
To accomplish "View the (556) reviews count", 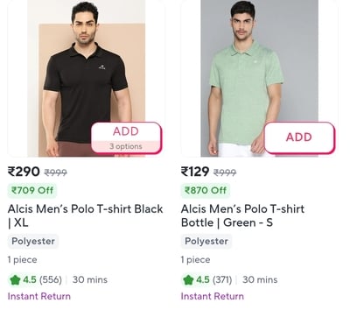I will pyautogui.click(x=51, y=280).
